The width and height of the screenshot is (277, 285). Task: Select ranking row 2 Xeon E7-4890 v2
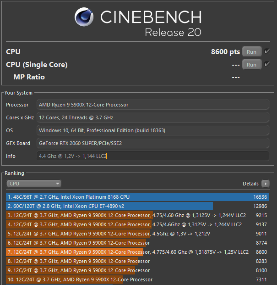tap(137, 206)
